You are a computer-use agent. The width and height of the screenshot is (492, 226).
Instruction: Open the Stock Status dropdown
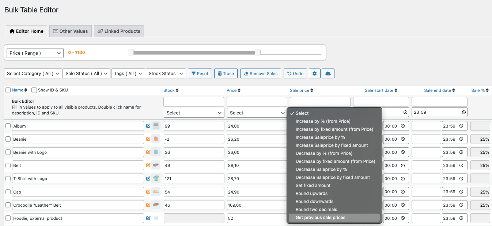click(x=166, y=73)
